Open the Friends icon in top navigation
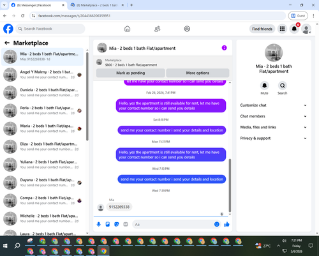The image size is (319, 256). click(157, 29)
